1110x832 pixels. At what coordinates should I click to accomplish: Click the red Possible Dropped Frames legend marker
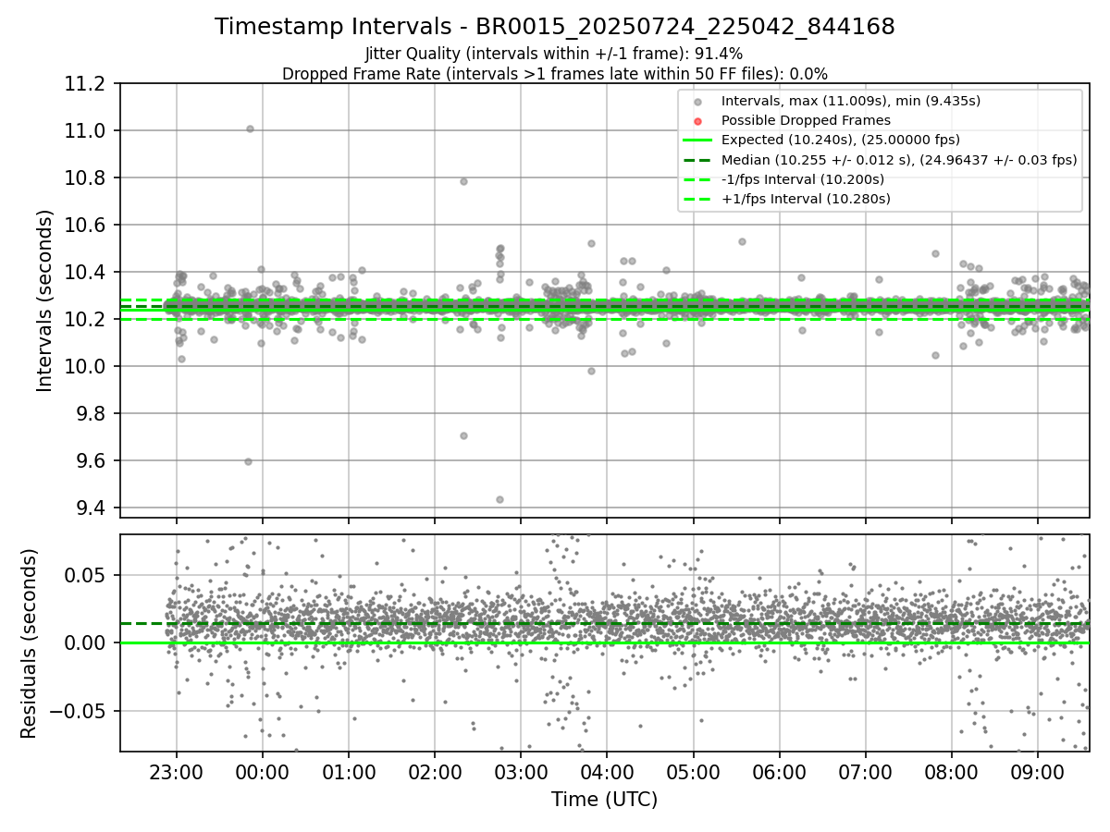pos(697,121)
